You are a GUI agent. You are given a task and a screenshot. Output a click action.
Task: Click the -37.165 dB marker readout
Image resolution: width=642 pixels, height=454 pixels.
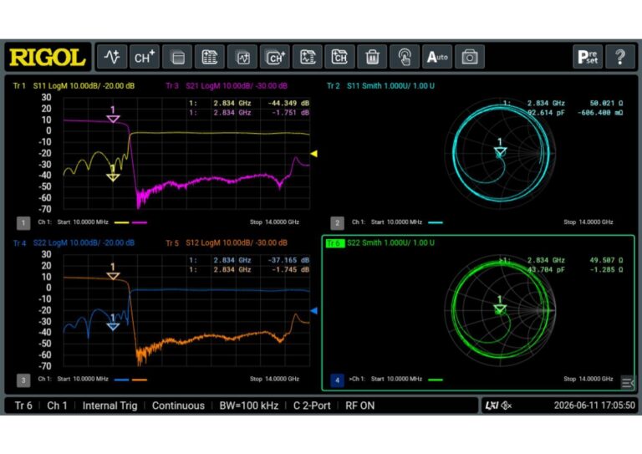tap(288, 260)
